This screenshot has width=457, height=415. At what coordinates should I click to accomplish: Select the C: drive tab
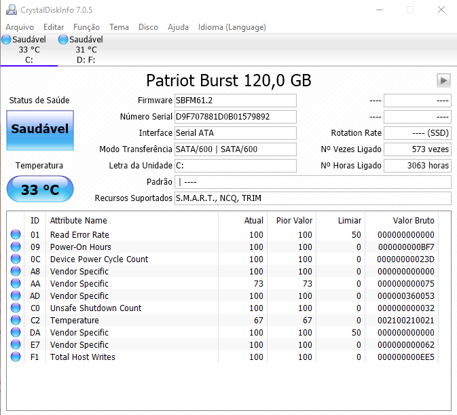click(29, 50)
